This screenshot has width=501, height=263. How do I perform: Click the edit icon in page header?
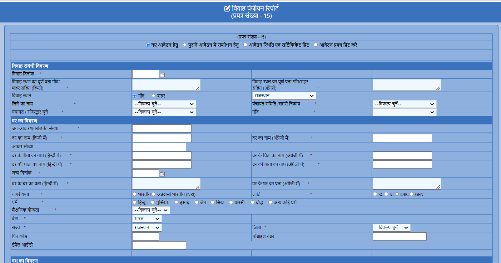pyautogui.click(x=227, y=9)
